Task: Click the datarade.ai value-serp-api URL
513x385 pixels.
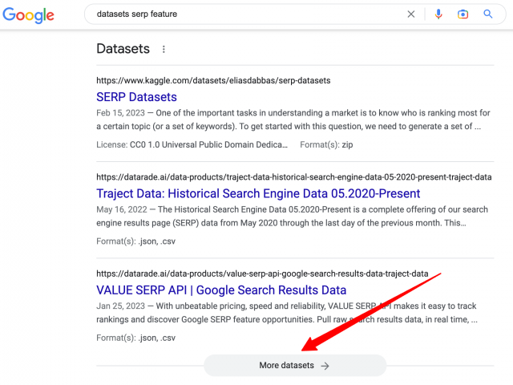Action: [262, 274]
